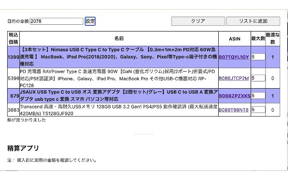The width and height of the screenshot is (288, 180).
Task: Click the 最適な数 column header
Action: (273, 39)
